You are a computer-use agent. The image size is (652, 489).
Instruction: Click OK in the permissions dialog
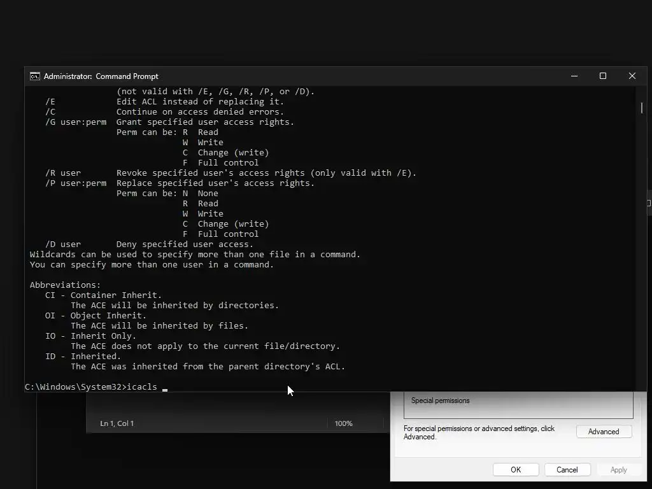click(x=516, y=469)
